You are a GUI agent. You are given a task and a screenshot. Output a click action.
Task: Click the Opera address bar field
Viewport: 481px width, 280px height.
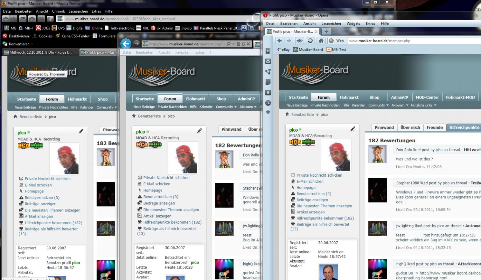[414, 41]
